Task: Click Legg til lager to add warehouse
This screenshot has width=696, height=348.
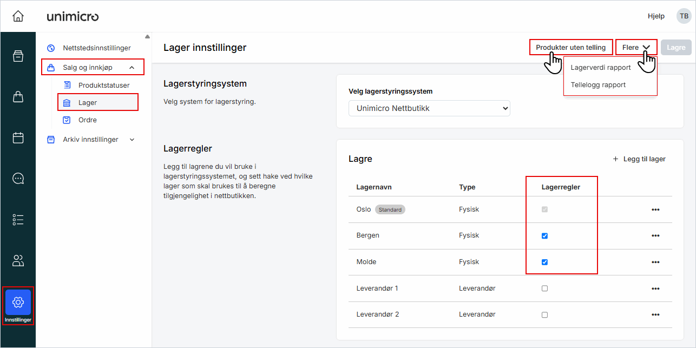Action: [x=639, y=159]
